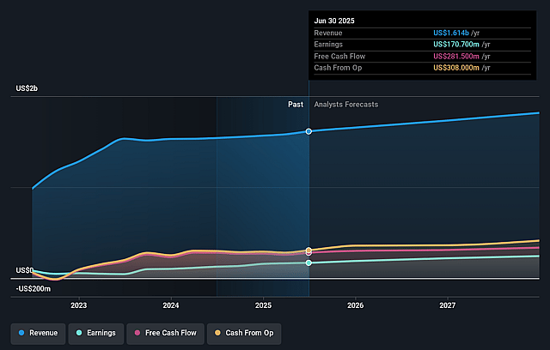Click the US$2b y-axis label
550x350 pixels.
[27, 88]
